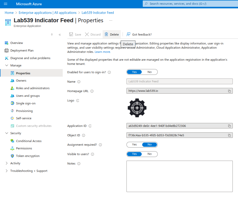The width and height of the screenshot is (238, 197).
Task: Click the Got feedback icon
Action: click(x=128, y=35)
